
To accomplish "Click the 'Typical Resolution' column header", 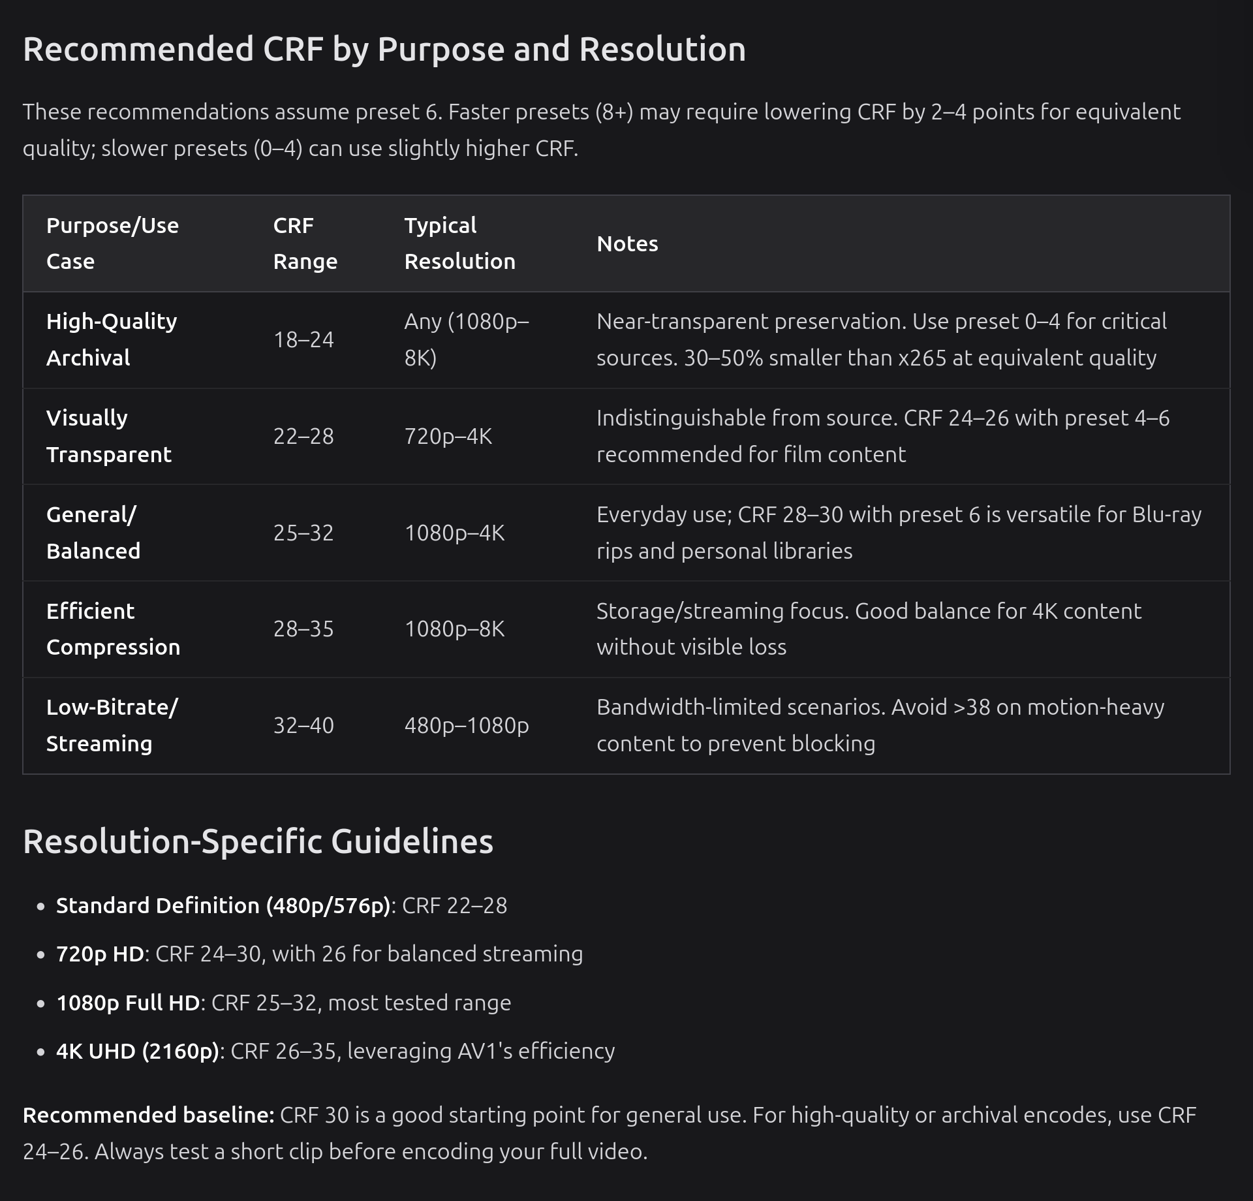I will 459,243.
